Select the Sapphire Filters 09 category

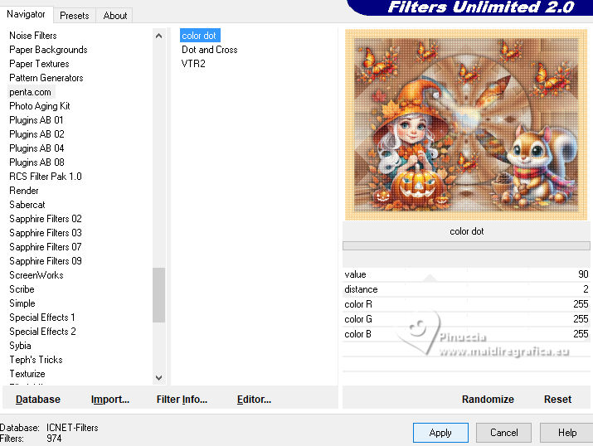46,261
